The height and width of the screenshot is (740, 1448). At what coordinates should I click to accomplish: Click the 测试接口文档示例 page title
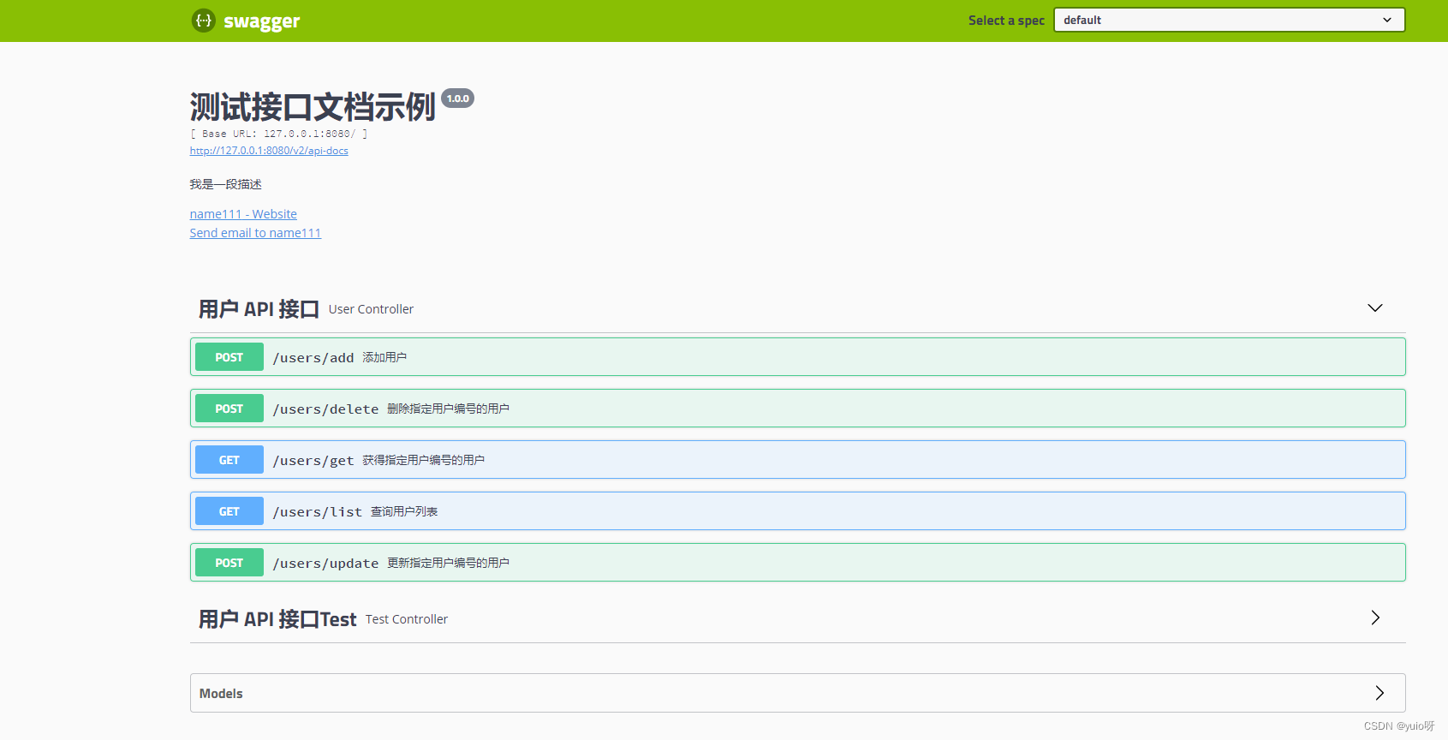313,107
